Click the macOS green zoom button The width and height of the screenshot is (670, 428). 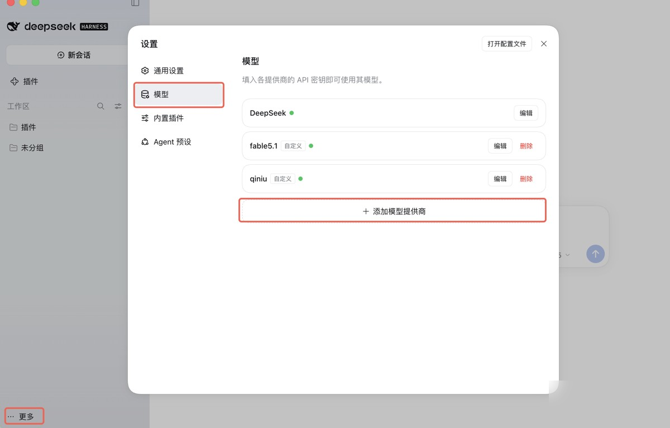[x=36, y=2]
